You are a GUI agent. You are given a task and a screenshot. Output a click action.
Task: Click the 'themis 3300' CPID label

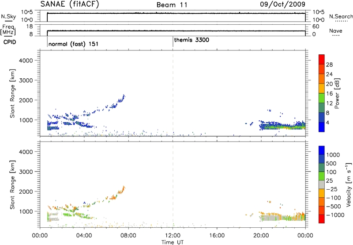tap(192, 40)
